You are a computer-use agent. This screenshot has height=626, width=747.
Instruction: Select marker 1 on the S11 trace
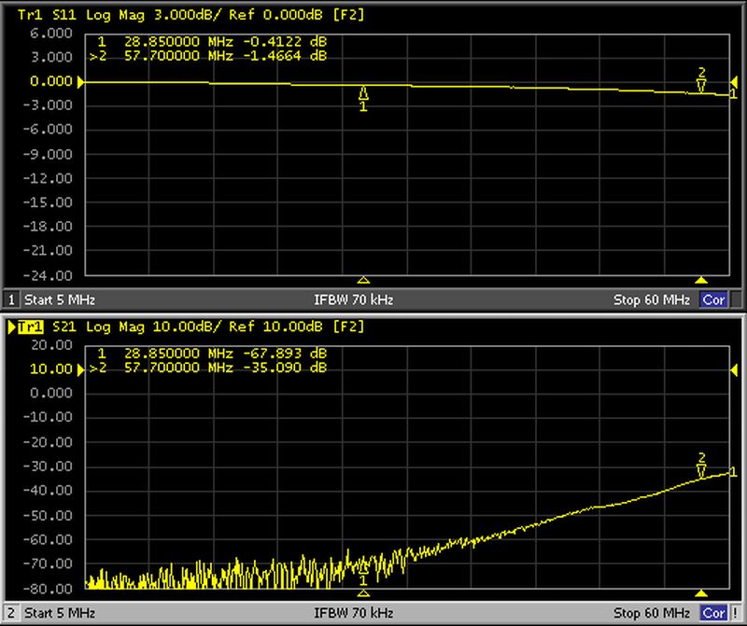pos(364,93)
